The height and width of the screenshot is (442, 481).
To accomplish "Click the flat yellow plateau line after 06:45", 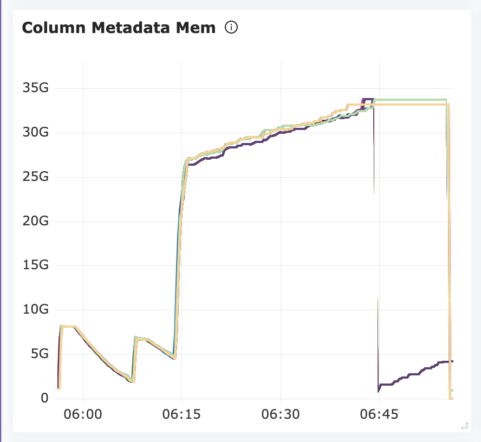I will [x=412, y=104].
